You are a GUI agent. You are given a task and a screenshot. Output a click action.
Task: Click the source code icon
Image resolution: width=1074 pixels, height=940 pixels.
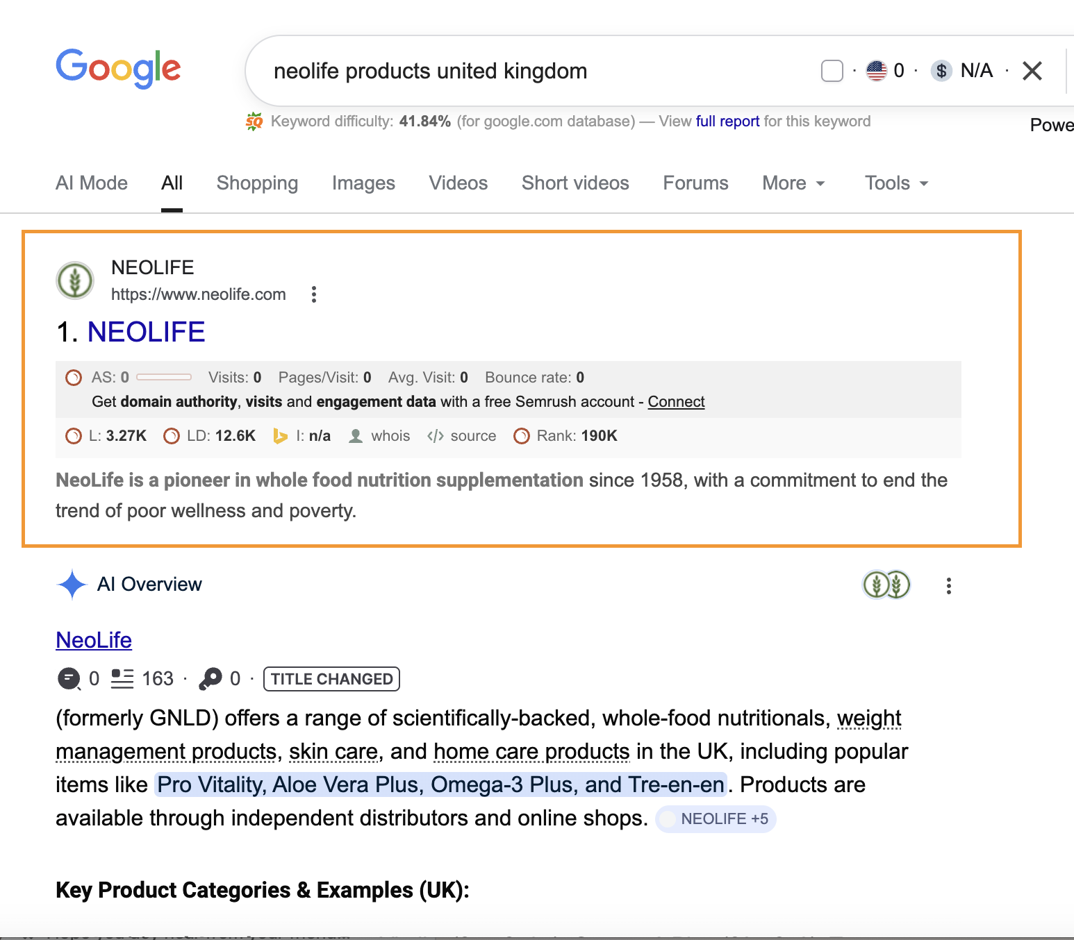[436, 436]
